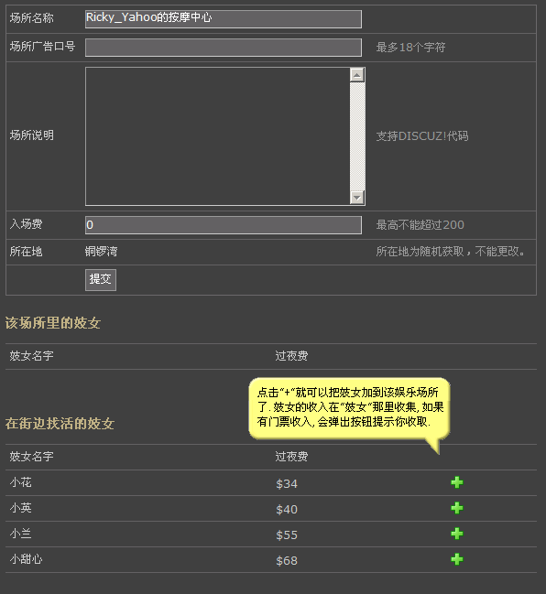
Task: Click the plus icon in 小甜心 row
Action: pos(457,559)
